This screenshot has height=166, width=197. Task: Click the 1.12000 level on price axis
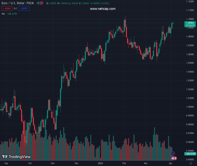tap(190, 1)
